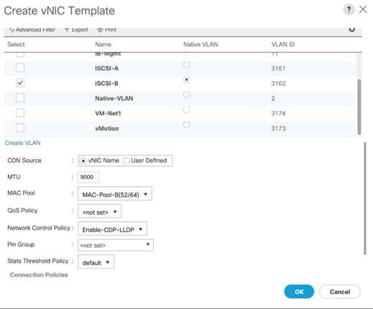Click VLAN ID 3174 cell

click(278, 113)
